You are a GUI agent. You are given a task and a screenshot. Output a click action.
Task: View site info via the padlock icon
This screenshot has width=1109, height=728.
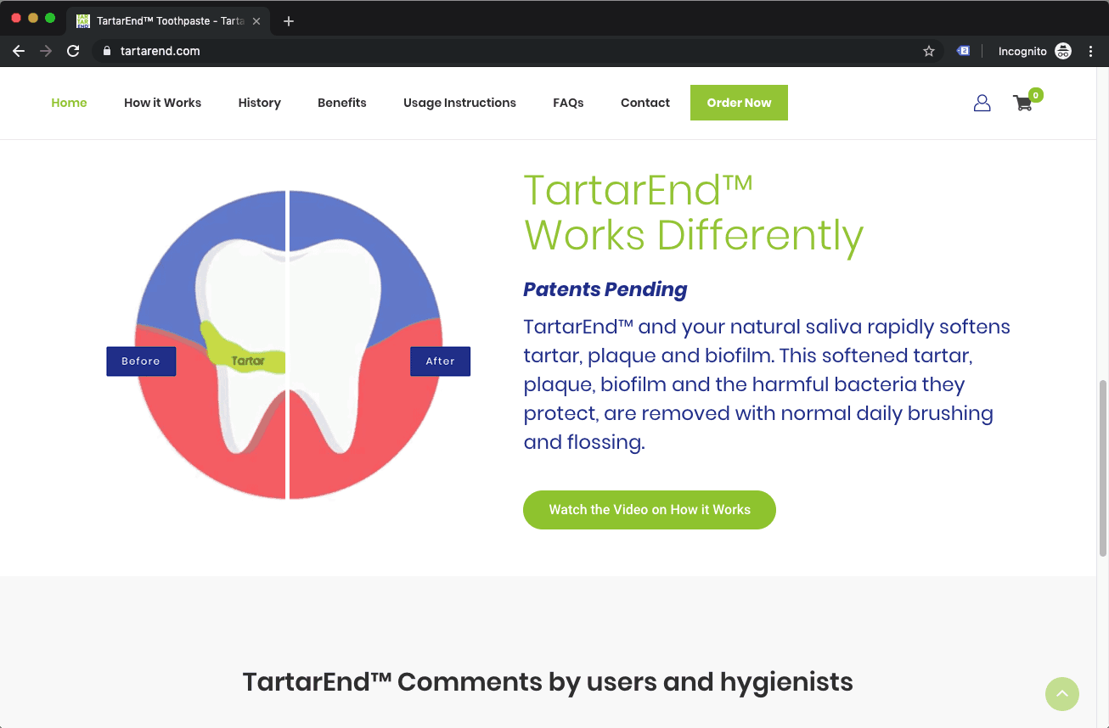pyautogui.click(x=107, y=51)
